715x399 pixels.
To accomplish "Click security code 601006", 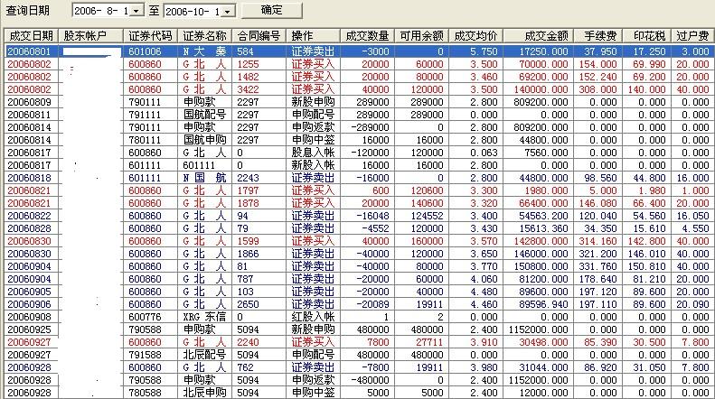I will tap(145, 51).
